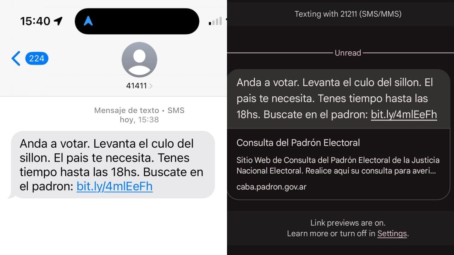Open the 224 unread messages badge
The height and width of the screenshot is (255, 454).
(37, 58)
